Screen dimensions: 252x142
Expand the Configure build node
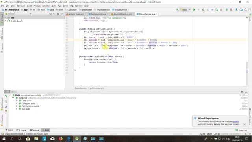[x=16, y=103]
